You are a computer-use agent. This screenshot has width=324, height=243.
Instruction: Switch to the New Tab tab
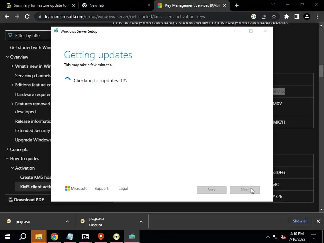pos(116,5)
